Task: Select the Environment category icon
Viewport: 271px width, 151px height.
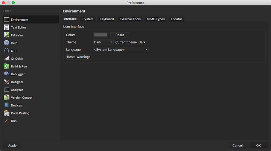Action: point(6,20)
